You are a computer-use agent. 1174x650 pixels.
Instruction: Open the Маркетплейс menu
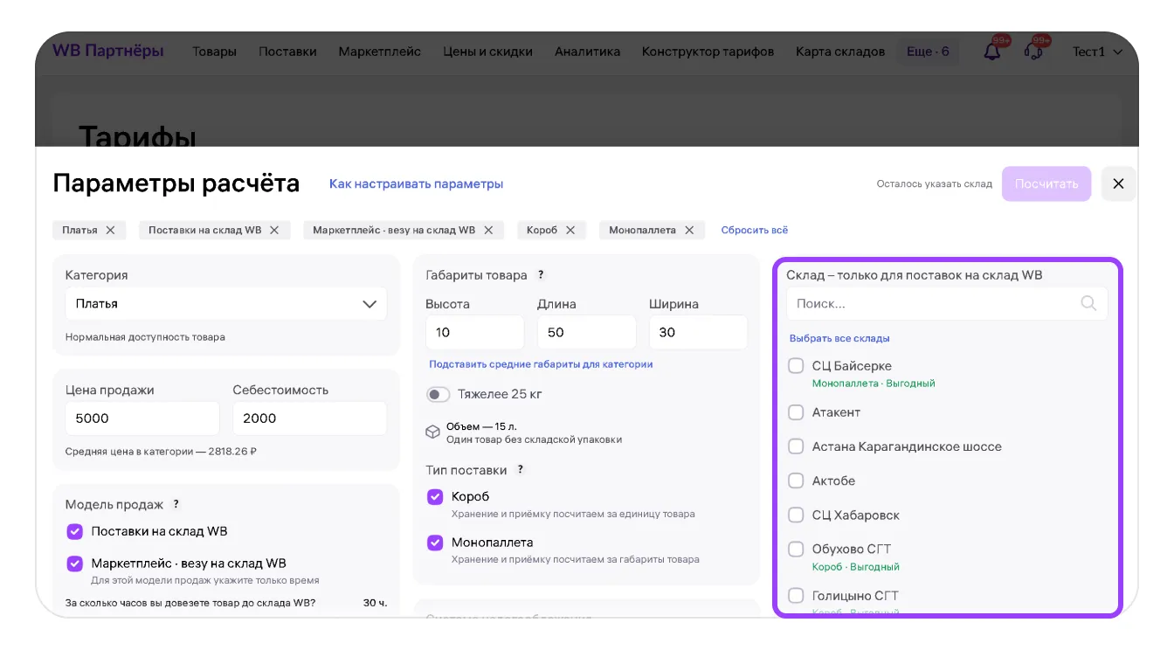[380, 52]
